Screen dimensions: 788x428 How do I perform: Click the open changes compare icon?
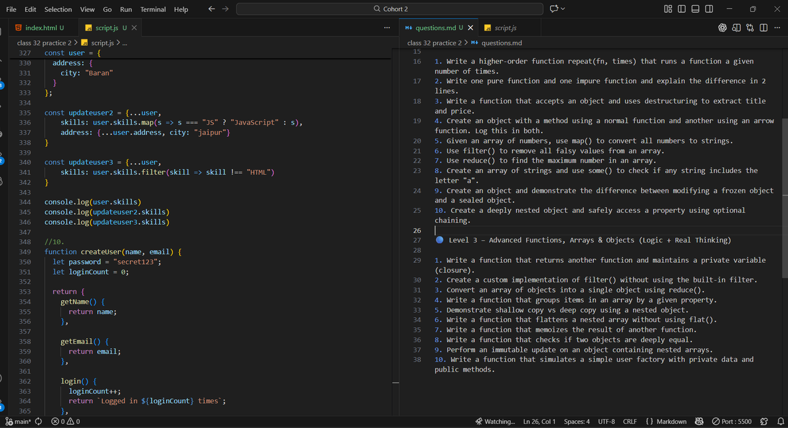750,28
